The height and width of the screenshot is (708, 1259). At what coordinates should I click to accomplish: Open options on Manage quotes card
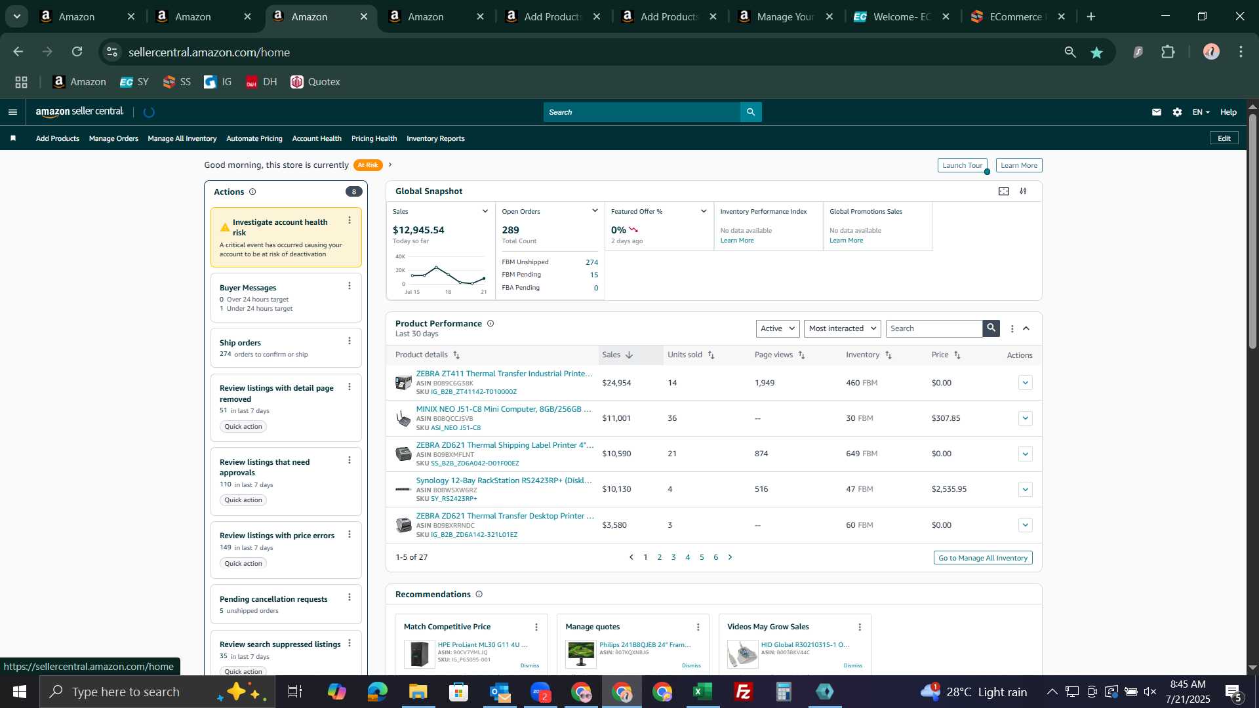point(698,627)
